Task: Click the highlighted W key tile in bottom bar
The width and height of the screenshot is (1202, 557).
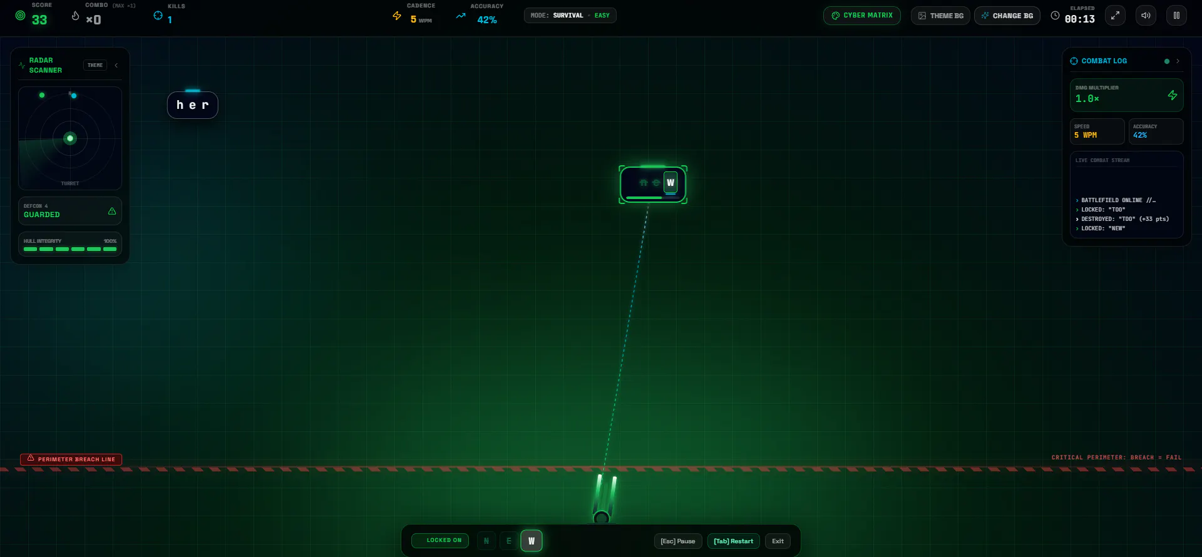Action: point(532,541)
